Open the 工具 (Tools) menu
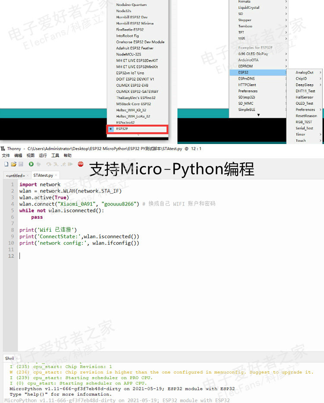 click(55, 156)
